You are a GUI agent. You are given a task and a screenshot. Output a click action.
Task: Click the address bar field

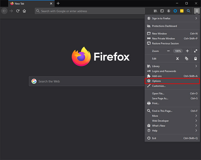90,11
